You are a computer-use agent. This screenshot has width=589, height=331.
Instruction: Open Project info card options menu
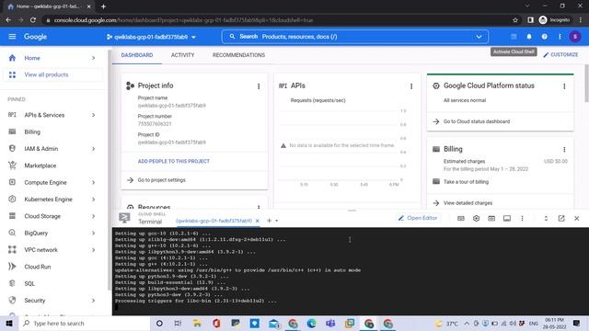click(259, 86)
